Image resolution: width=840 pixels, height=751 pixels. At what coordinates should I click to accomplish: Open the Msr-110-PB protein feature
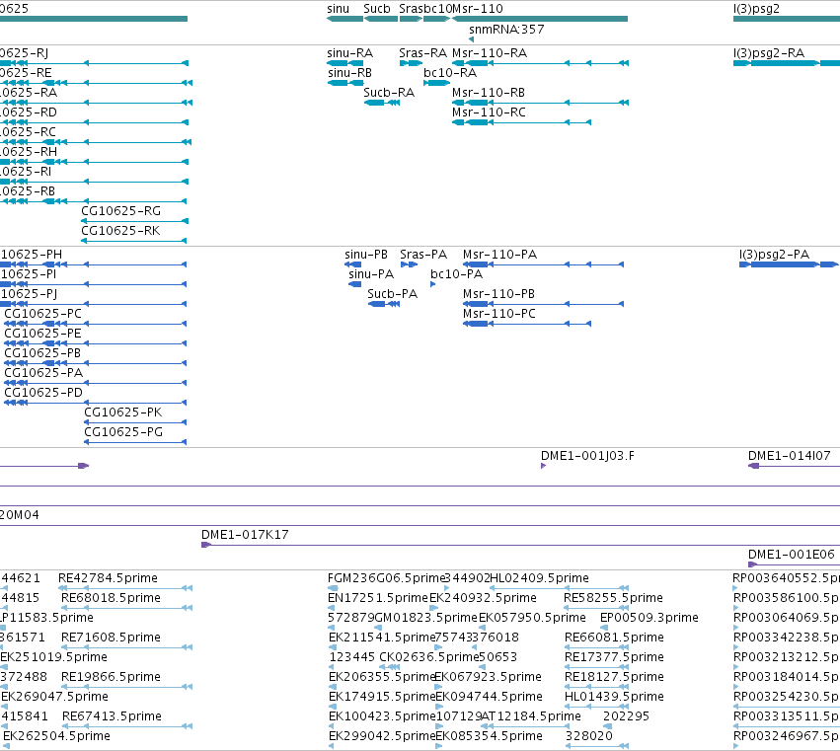click(543, 304)
